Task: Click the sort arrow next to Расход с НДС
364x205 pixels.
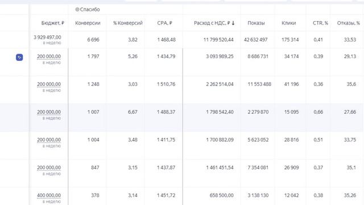Action: click(x=233, y=23)
